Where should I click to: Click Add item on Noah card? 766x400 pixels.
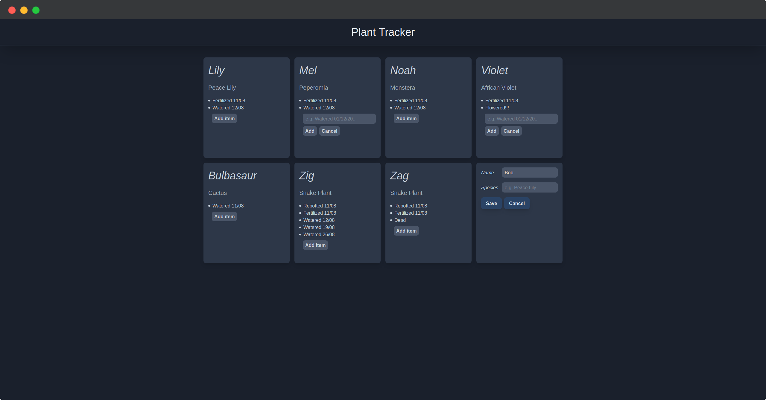[x=406, y=118]
